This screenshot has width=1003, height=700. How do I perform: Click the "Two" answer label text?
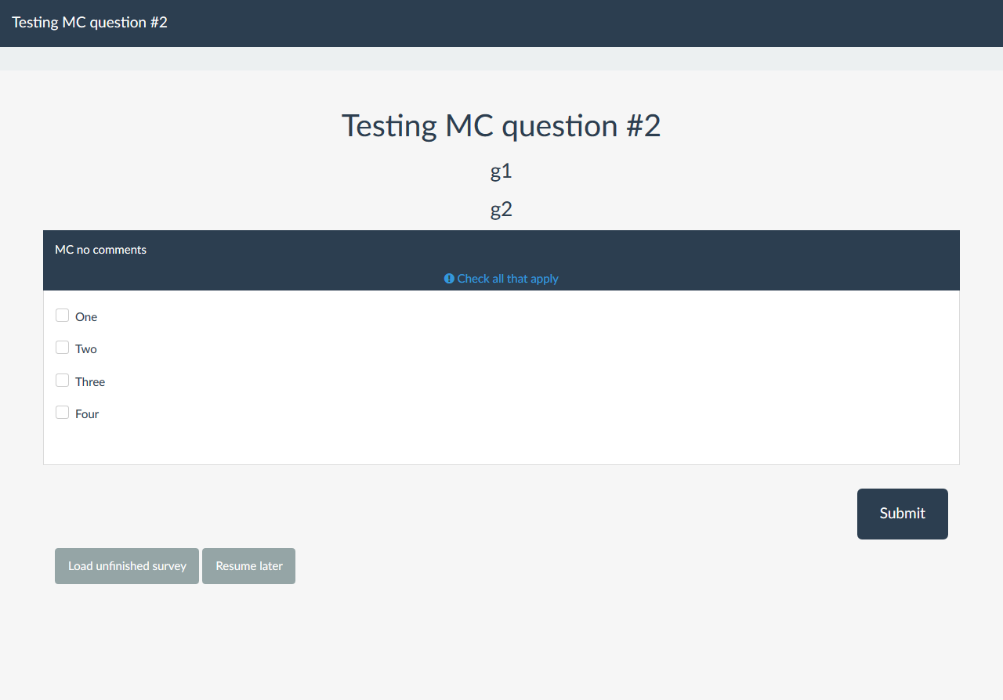(x=86, y=349)
